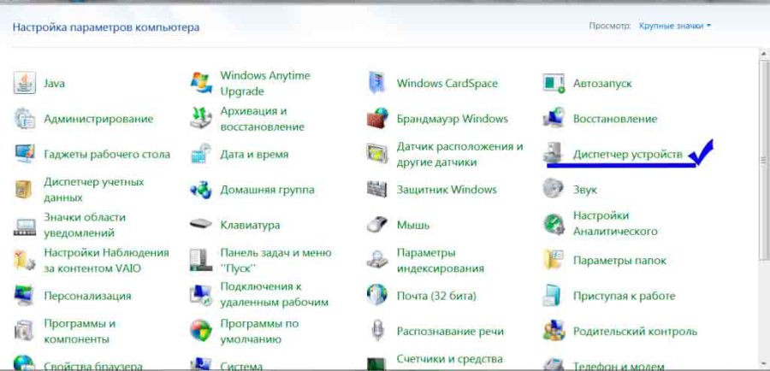This screenshot has height=371, width=770.
Task: Open the Дата и время link
Action: coord(254,155)
